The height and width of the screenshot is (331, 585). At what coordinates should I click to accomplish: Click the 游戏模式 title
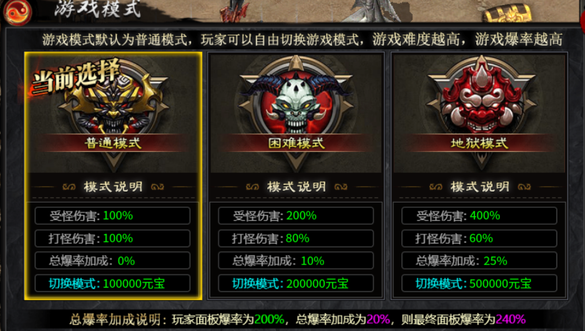tap(97, 9)
